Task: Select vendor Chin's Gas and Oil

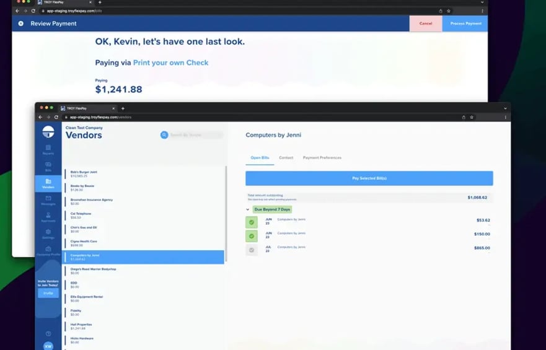Action: [x=143, y=229]
